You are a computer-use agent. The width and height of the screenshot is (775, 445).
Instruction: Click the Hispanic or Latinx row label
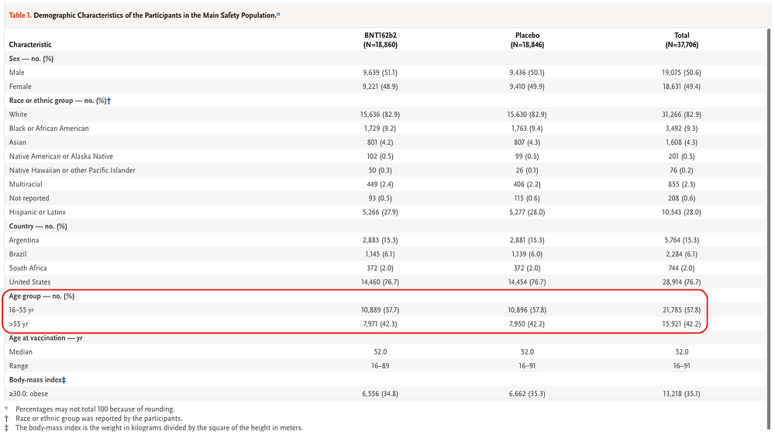coord(37,212)
